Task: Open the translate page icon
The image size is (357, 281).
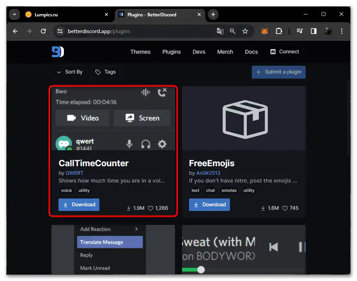Action: click(220, 31)
